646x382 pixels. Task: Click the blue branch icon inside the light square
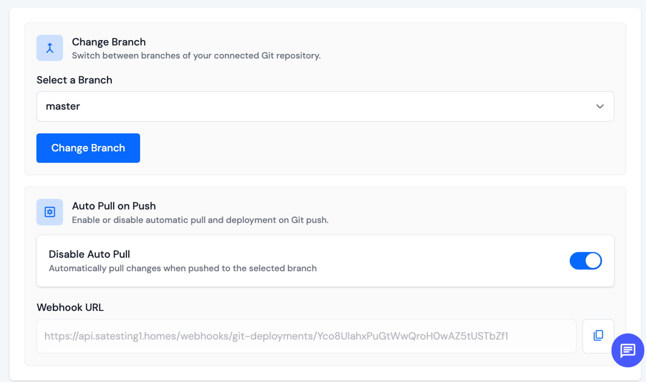[49, 48]
